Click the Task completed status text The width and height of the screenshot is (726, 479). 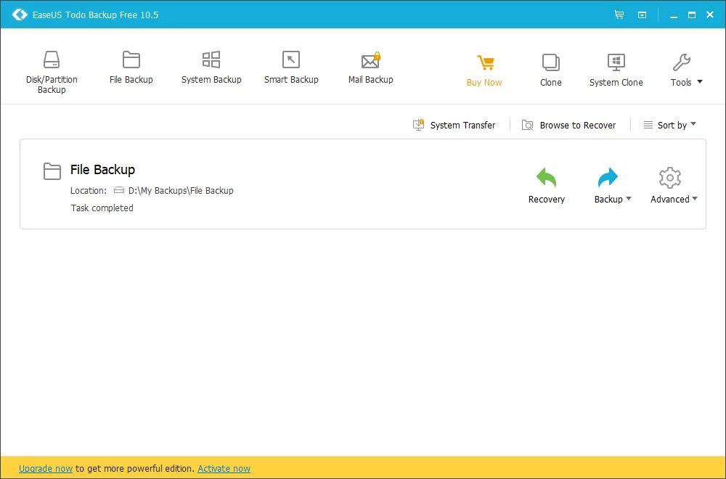coord(102,208)
